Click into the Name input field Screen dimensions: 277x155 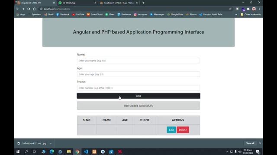(x=138, y=61)
